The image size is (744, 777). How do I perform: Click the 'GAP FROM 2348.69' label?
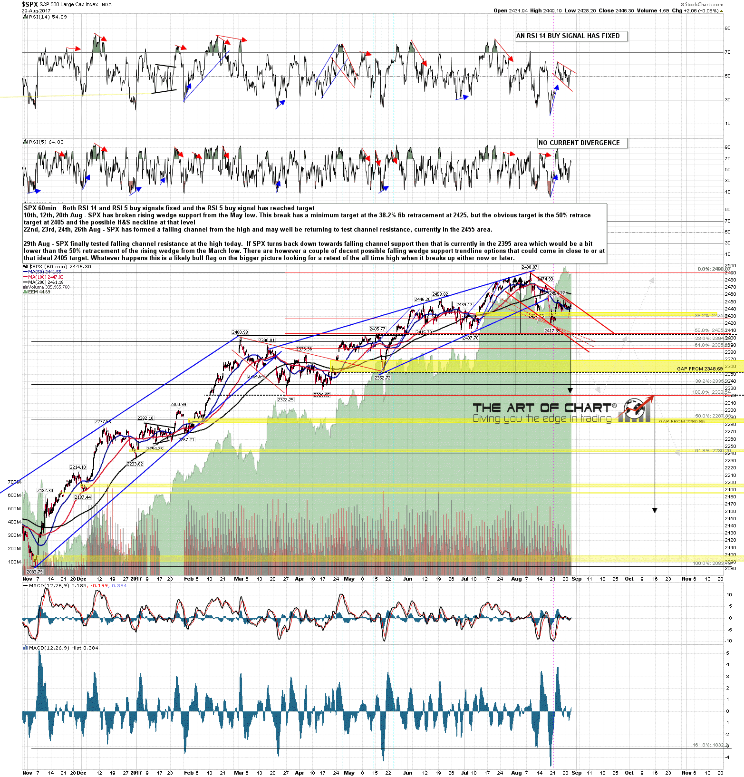700,369
